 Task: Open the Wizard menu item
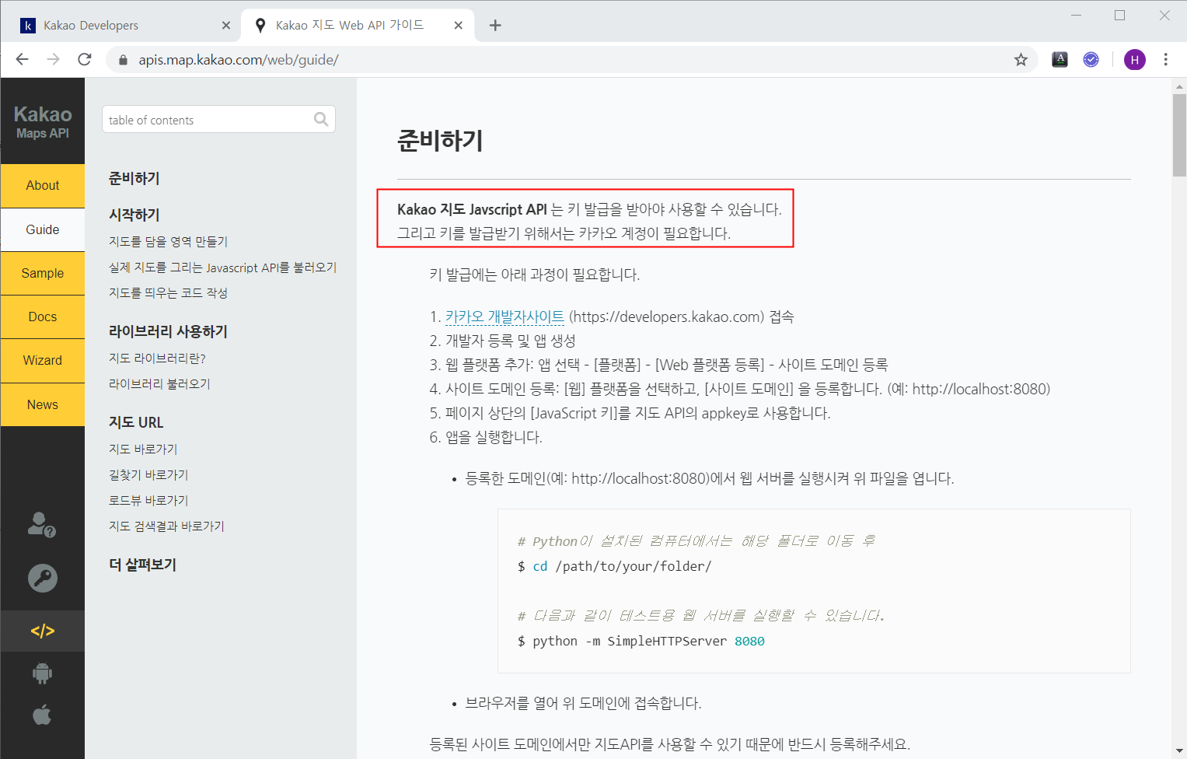point(43,360)
